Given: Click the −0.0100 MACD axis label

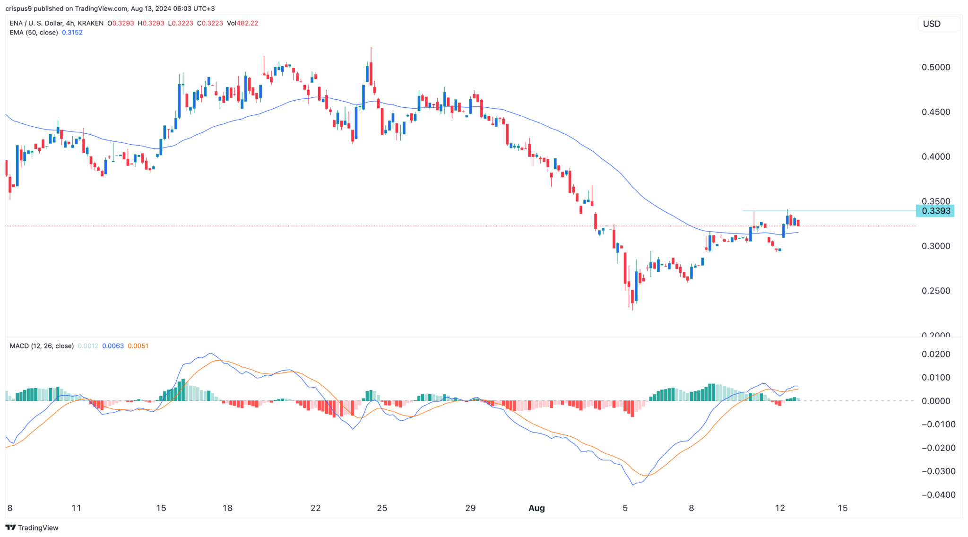Looking at the screenshot, I should 938,424.
